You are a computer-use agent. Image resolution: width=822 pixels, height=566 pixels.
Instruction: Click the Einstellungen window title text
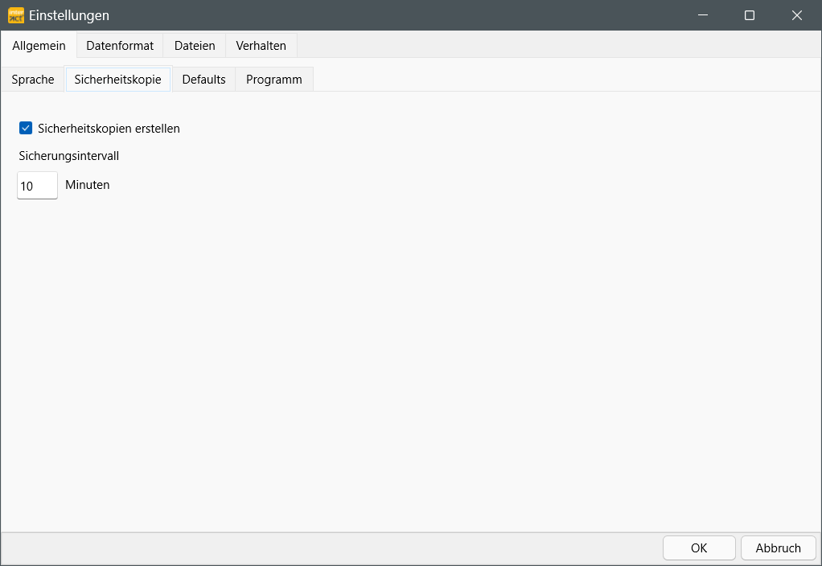[69, 15]
